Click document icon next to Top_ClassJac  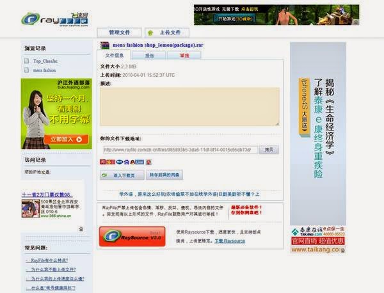[x=26, y=61]
